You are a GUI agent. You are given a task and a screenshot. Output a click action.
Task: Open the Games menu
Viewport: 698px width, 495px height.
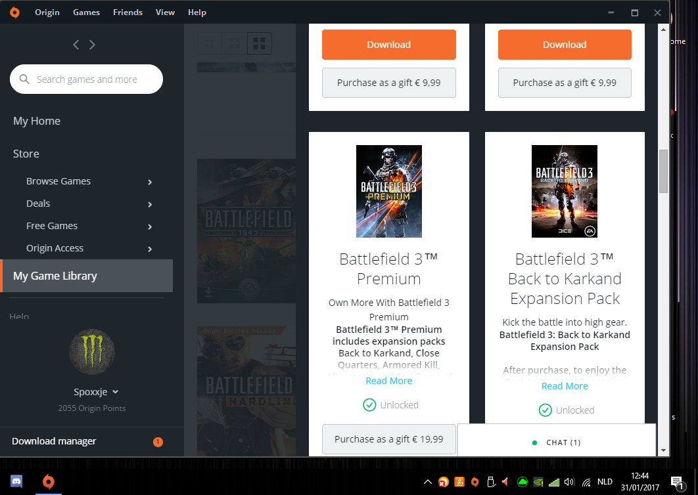[86, 12]
